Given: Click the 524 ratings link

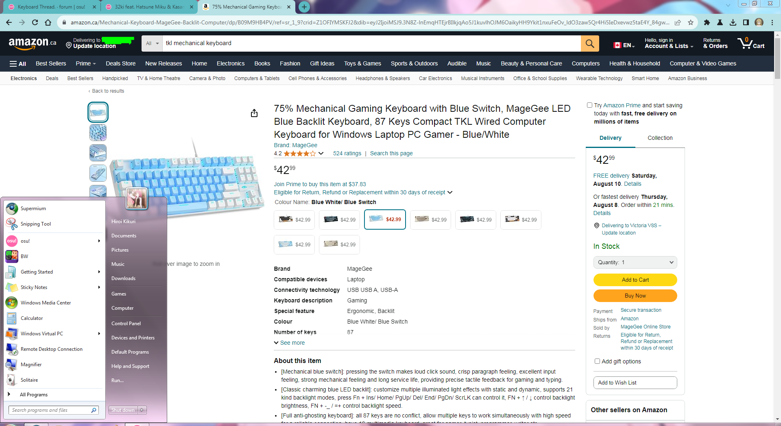Looking at the screenshot, I should click(347, 153).
